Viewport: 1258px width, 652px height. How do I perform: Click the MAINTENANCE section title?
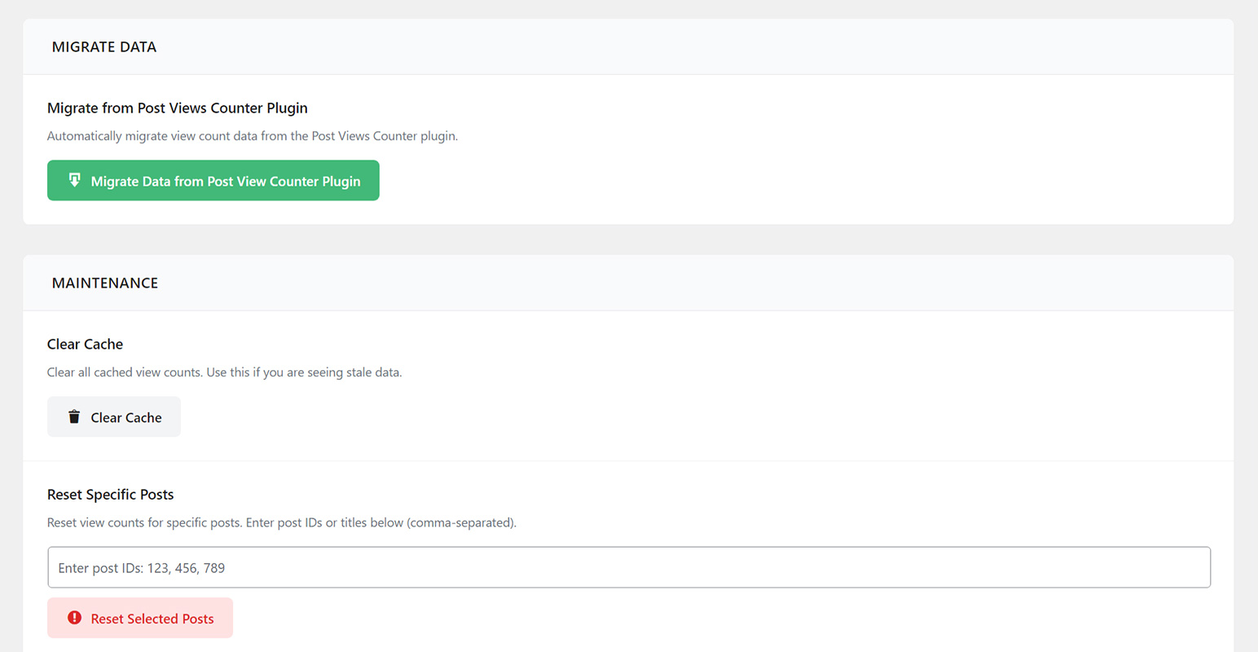point(105,284)
